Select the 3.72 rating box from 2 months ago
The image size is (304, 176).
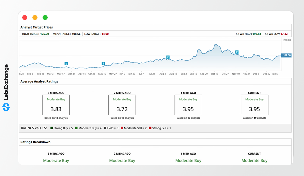click(122, 105)
